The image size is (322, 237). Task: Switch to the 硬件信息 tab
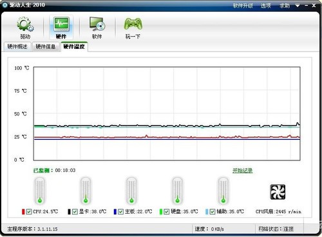click(x=46, y=46)
